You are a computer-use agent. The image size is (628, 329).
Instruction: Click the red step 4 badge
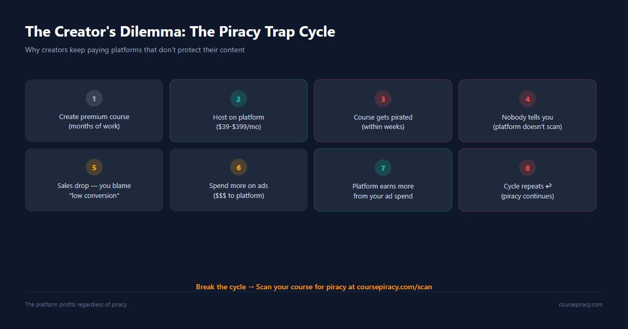[x=528, y=99]
